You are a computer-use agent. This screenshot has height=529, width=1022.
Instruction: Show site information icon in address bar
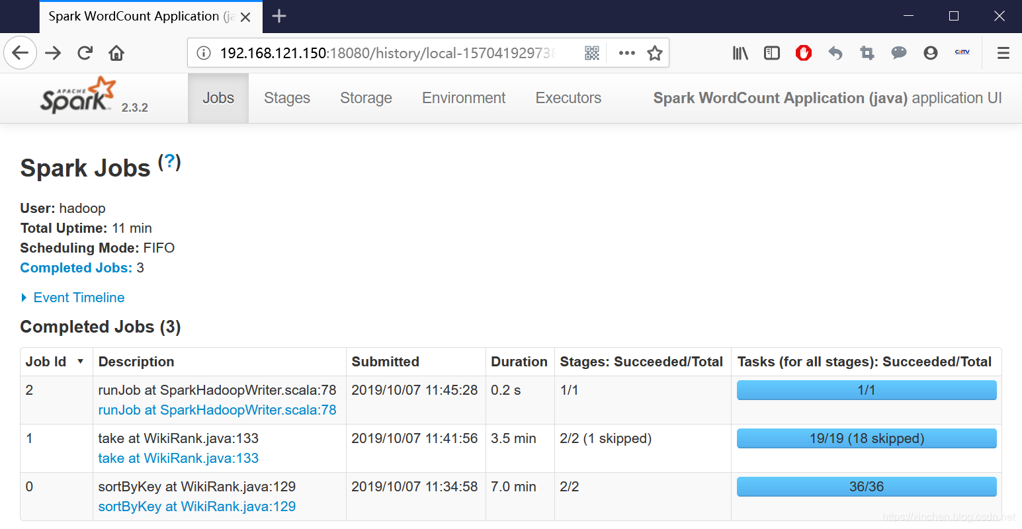point(204,53)
